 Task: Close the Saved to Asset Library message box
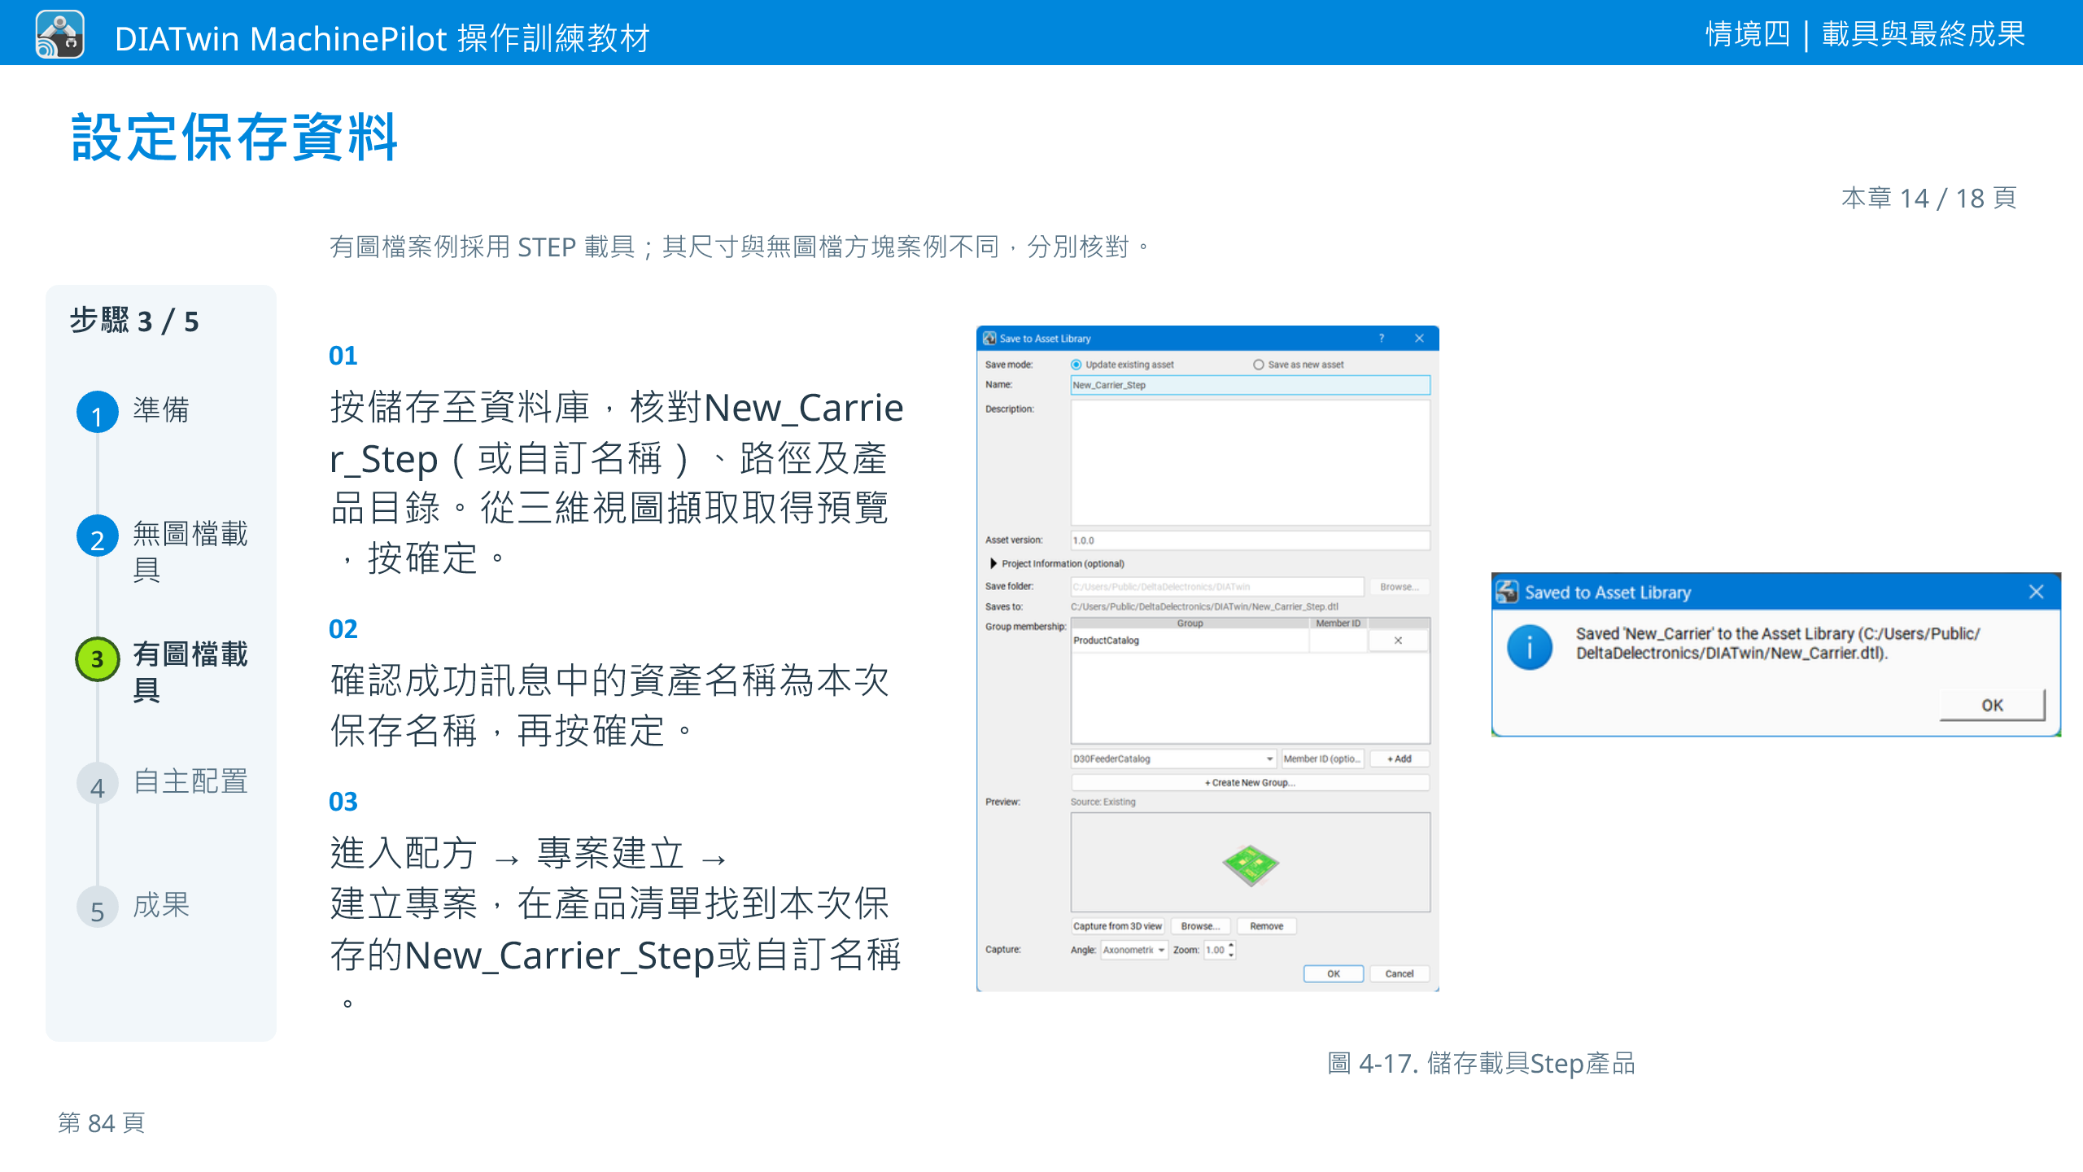pyautogui.click(x=2036, y=592)
